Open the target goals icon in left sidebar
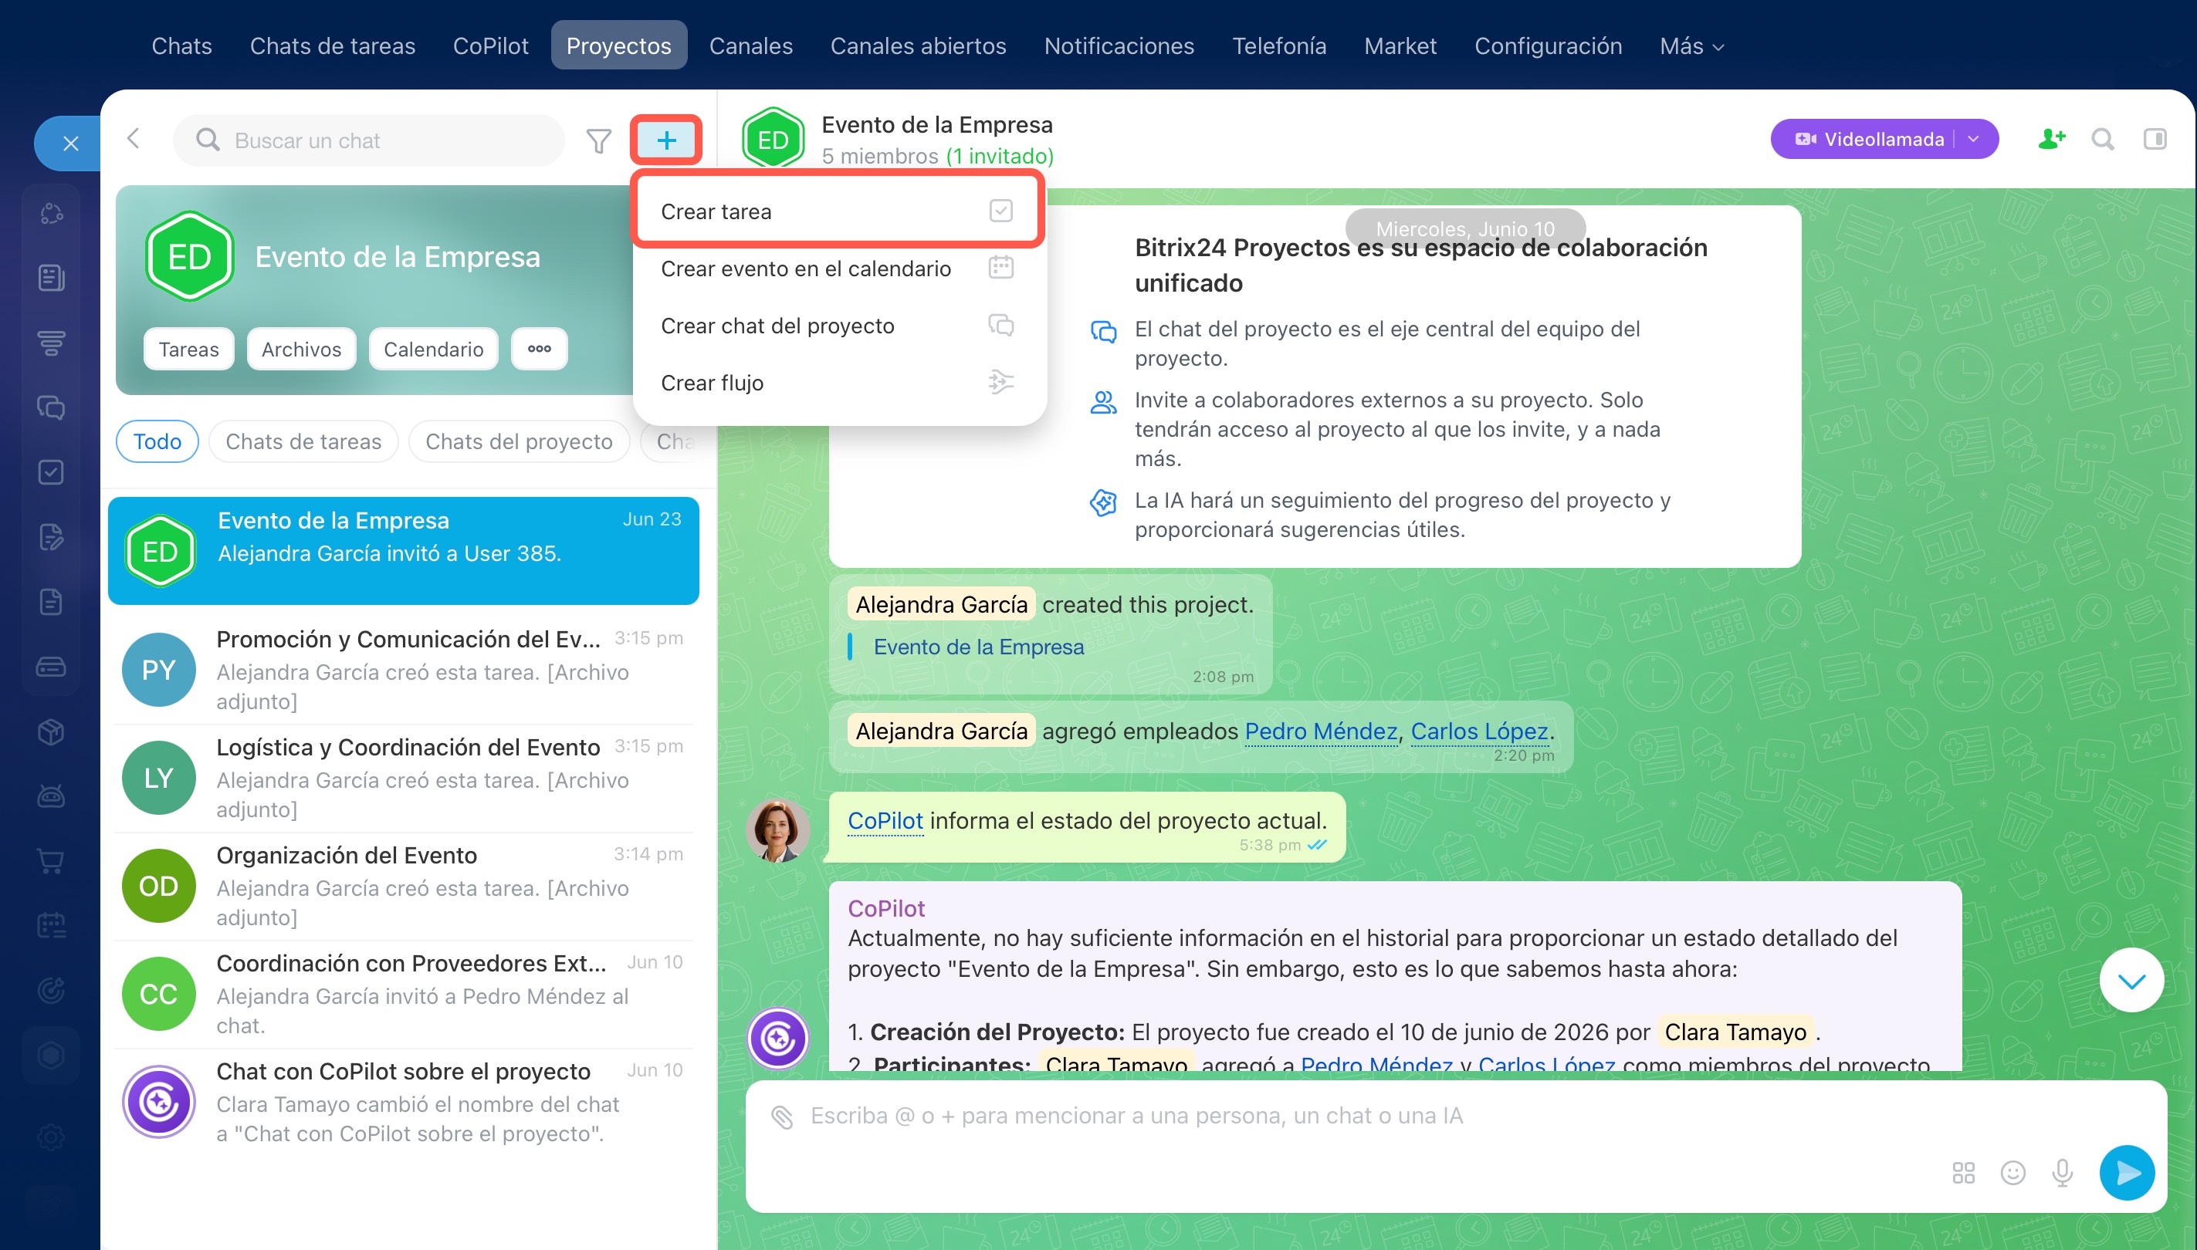2197x1250 pixels. point(52,991)
